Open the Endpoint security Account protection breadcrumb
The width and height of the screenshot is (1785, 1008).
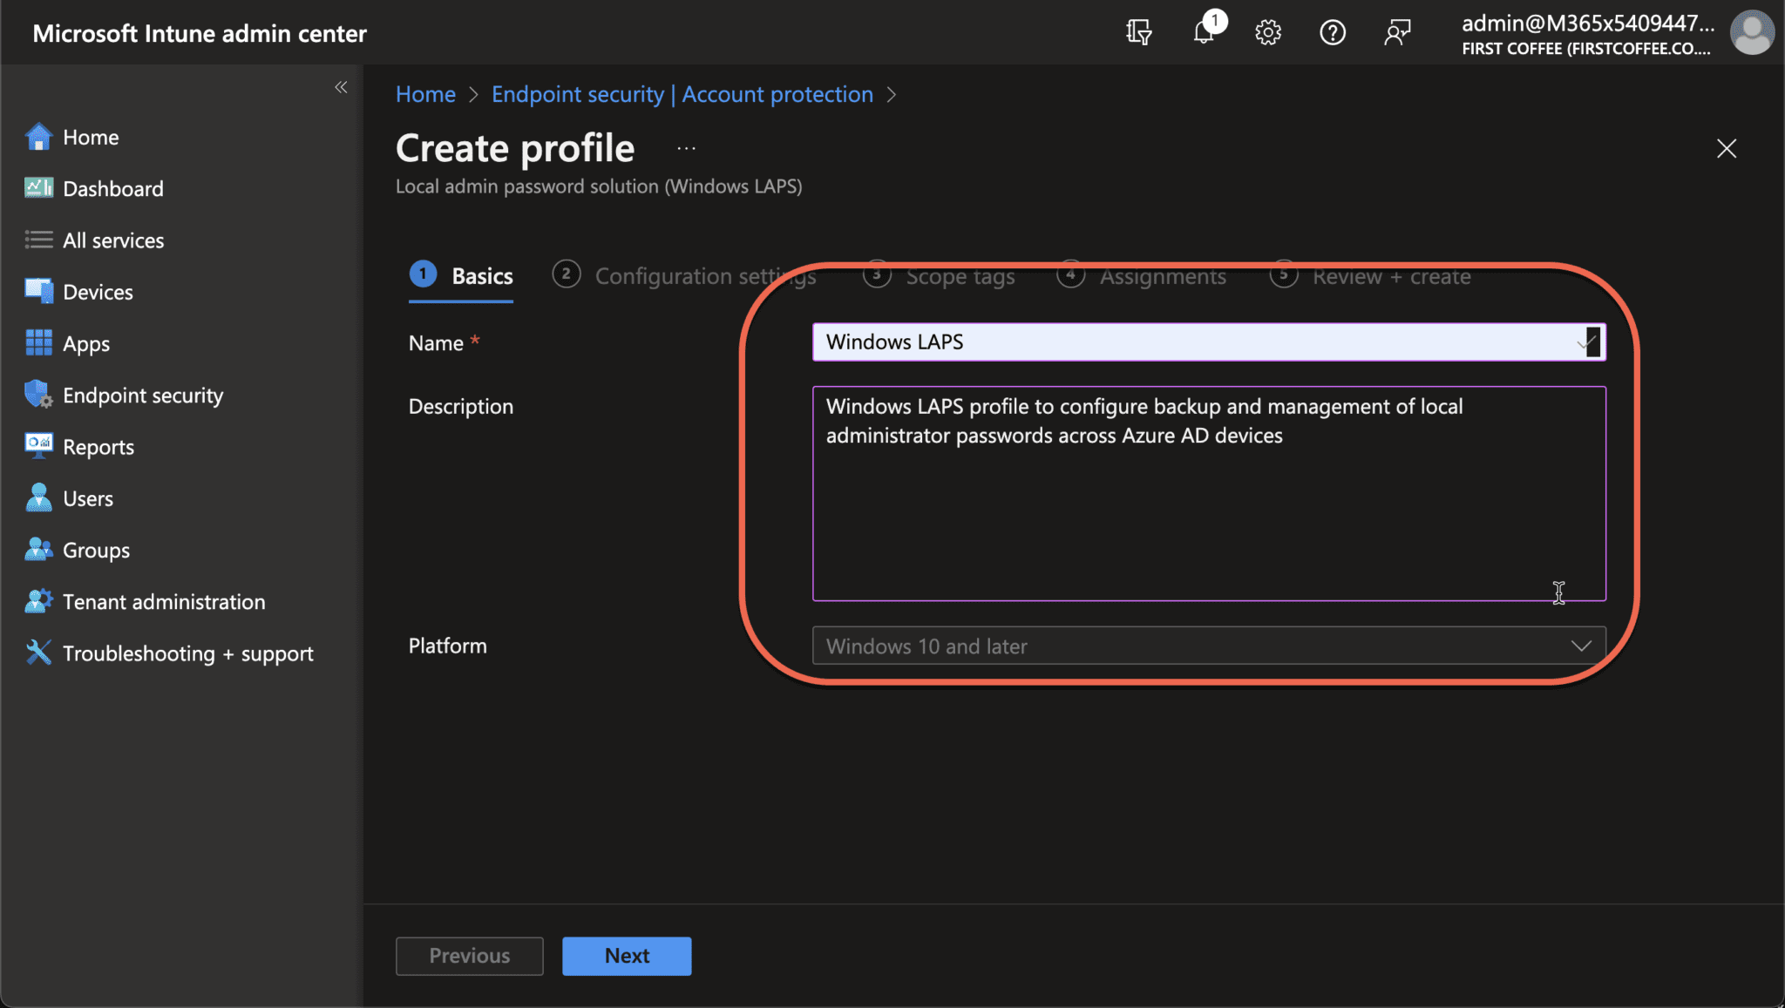click(x=682, y=94)
